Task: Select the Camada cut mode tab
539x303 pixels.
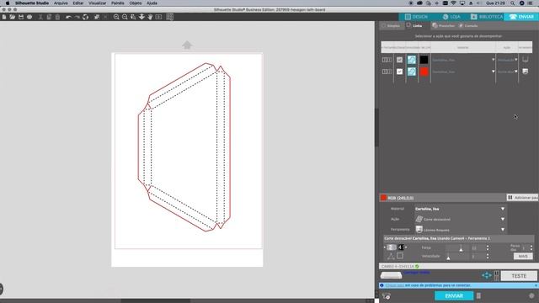Action: (x=468, y=26)
